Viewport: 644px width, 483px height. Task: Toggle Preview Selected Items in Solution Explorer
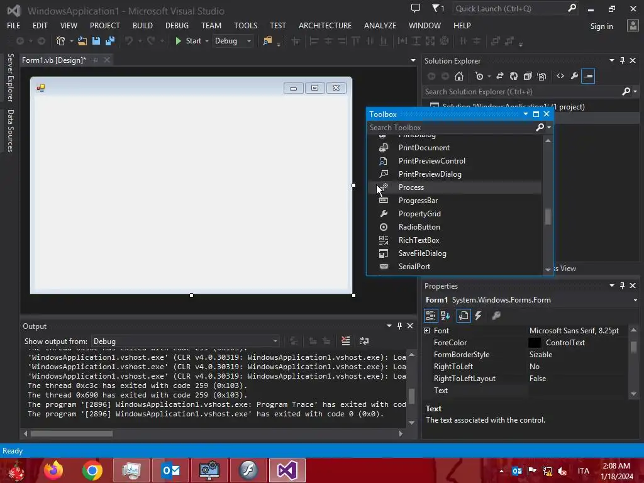(588, 76)
